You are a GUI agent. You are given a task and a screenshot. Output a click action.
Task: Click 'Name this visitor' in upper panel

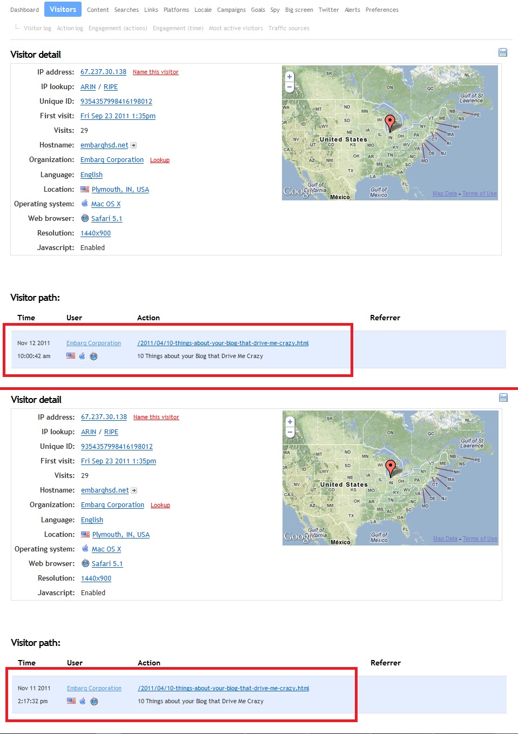[156, 72]
